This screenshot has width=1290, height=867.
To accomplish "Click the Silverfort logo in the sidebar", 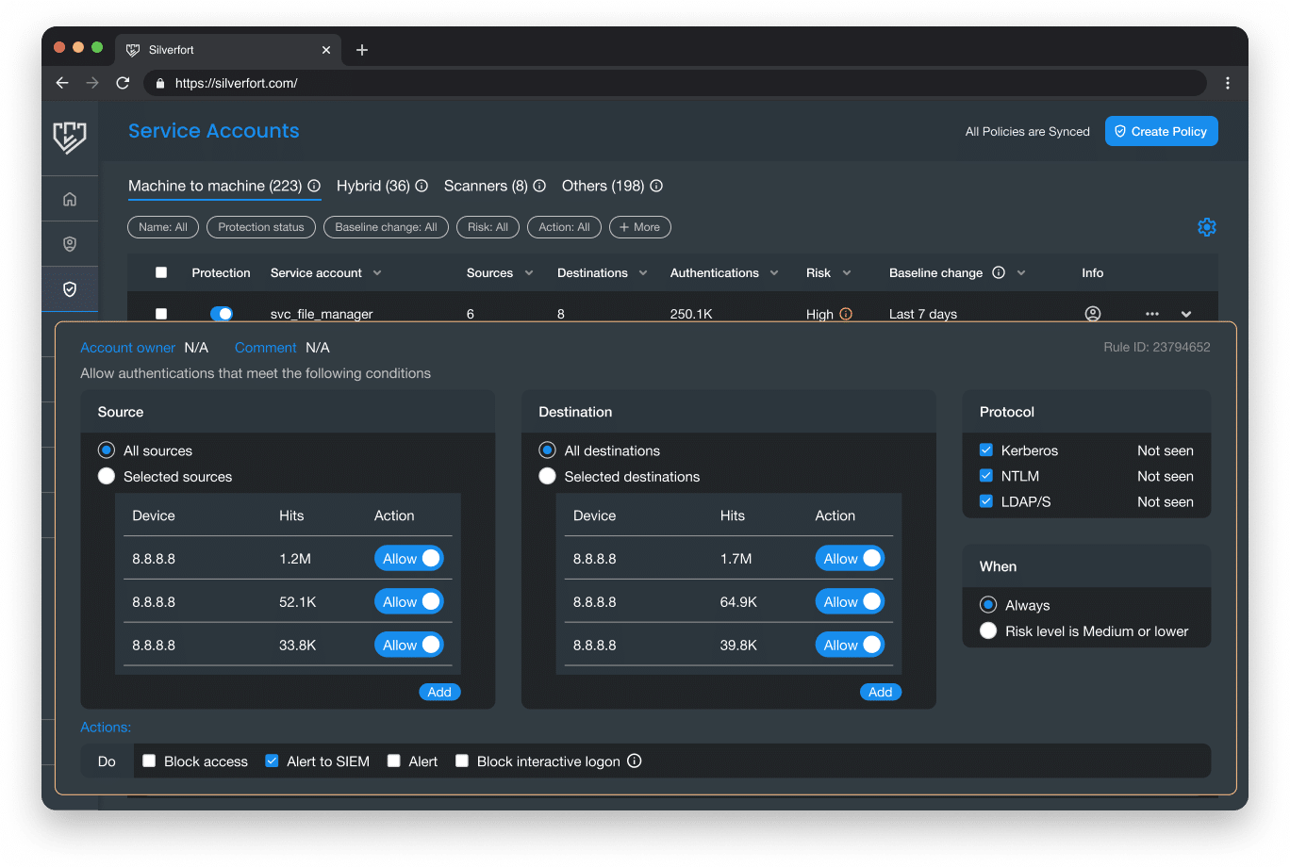I will click(70, 138).
